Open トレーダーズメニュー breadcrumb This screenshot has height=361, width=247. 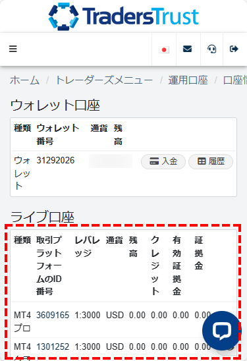tap(104, 80)
